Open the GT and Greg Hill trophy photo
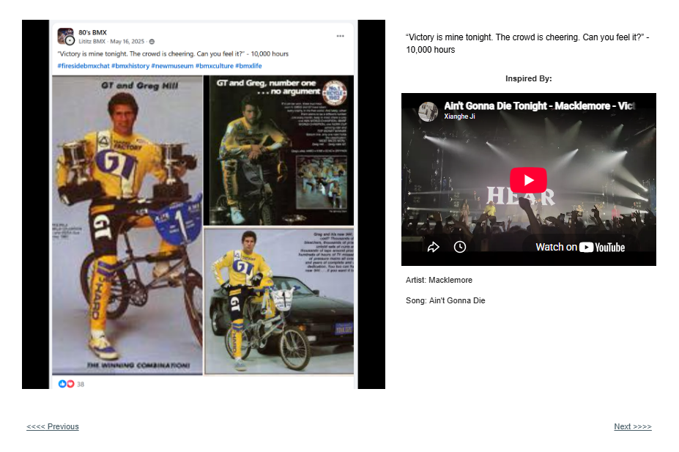 click(x=127, y=225)
